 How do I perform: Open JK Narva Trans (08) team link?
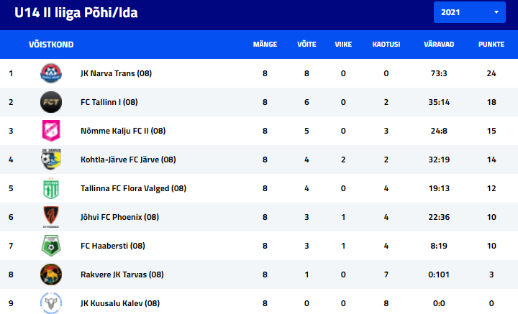point(116,73)
